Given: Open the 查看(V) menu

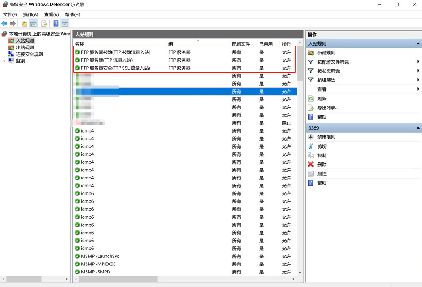Looking at the screenshot, I should click(51, 14).
